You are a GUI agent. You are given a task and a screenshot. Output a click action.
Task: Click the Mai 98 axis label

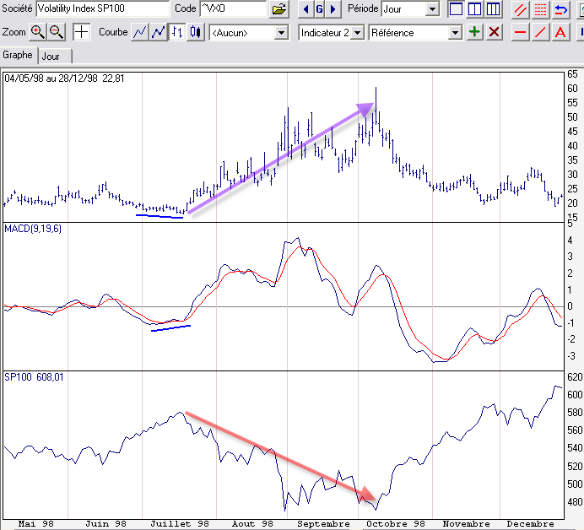click(x=36, y=524)
